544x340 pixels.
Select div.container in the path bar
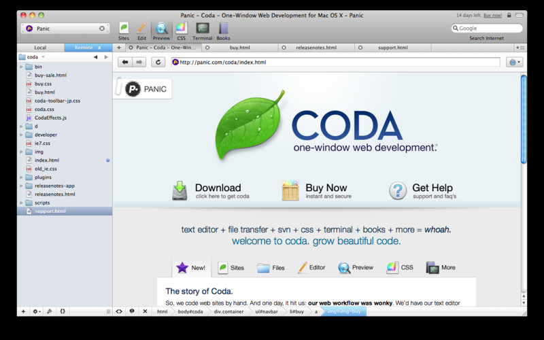click(228, 311)
